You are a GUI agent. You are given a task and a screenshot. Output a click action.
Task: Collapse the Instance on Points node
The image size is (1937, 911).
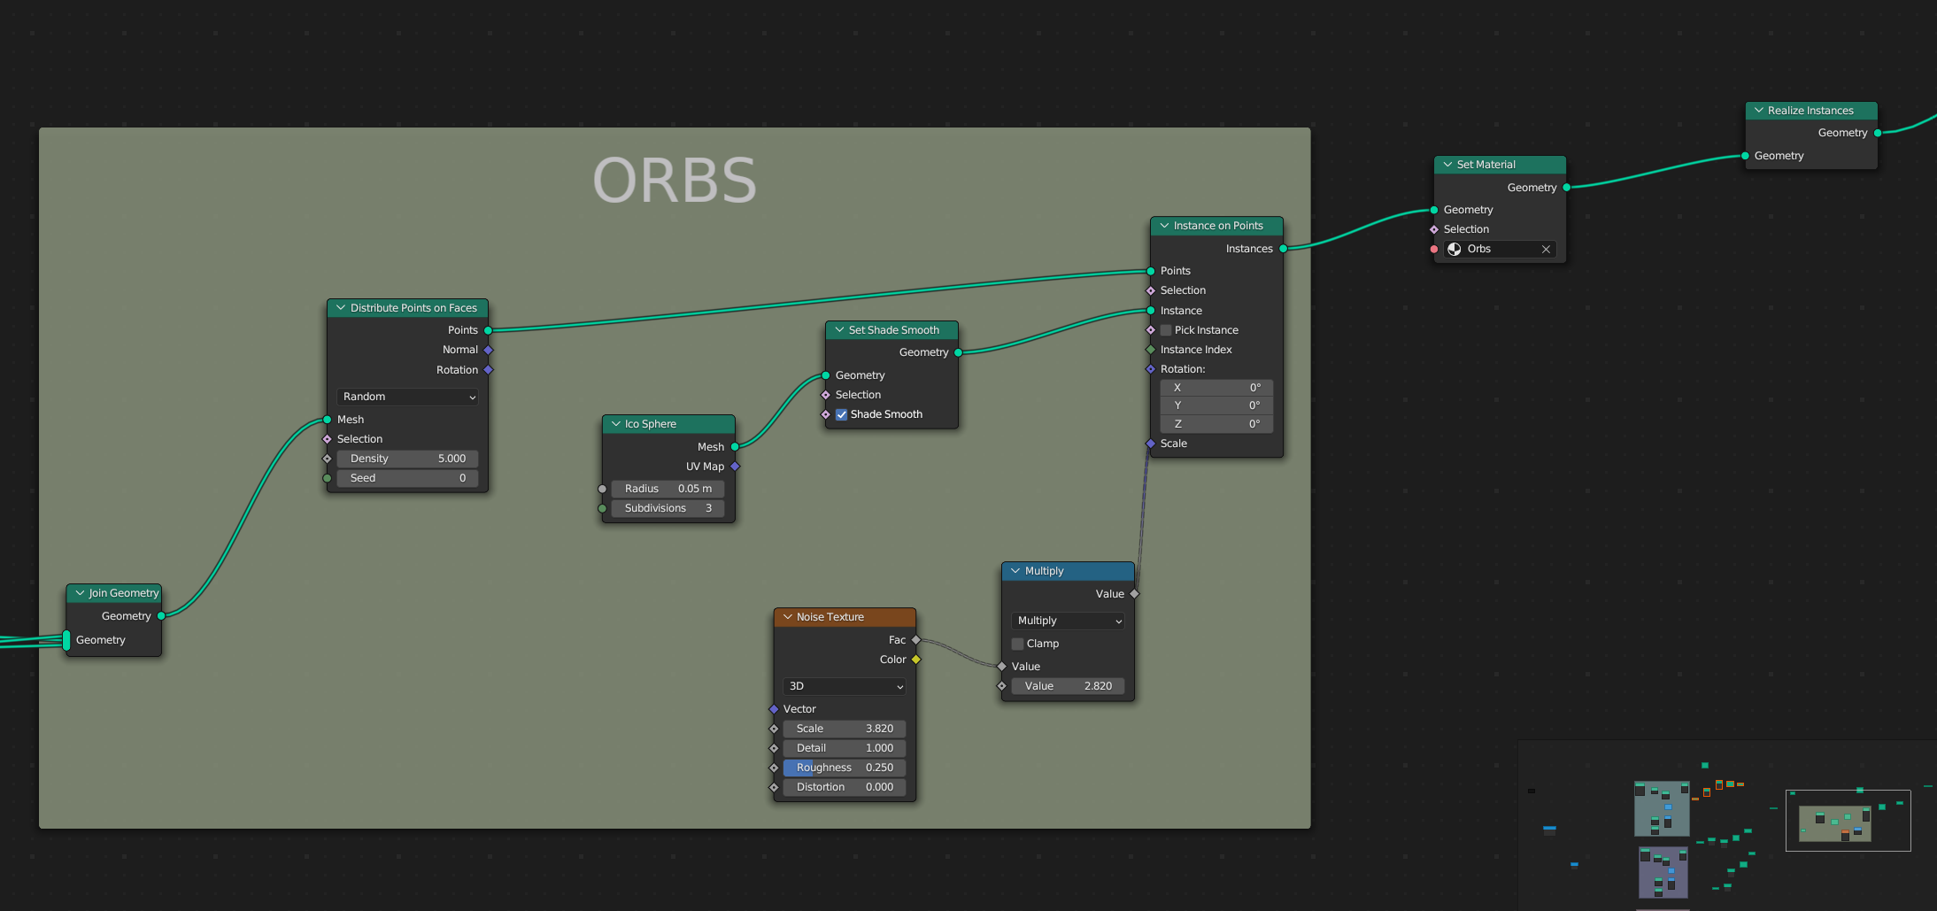1164,226
